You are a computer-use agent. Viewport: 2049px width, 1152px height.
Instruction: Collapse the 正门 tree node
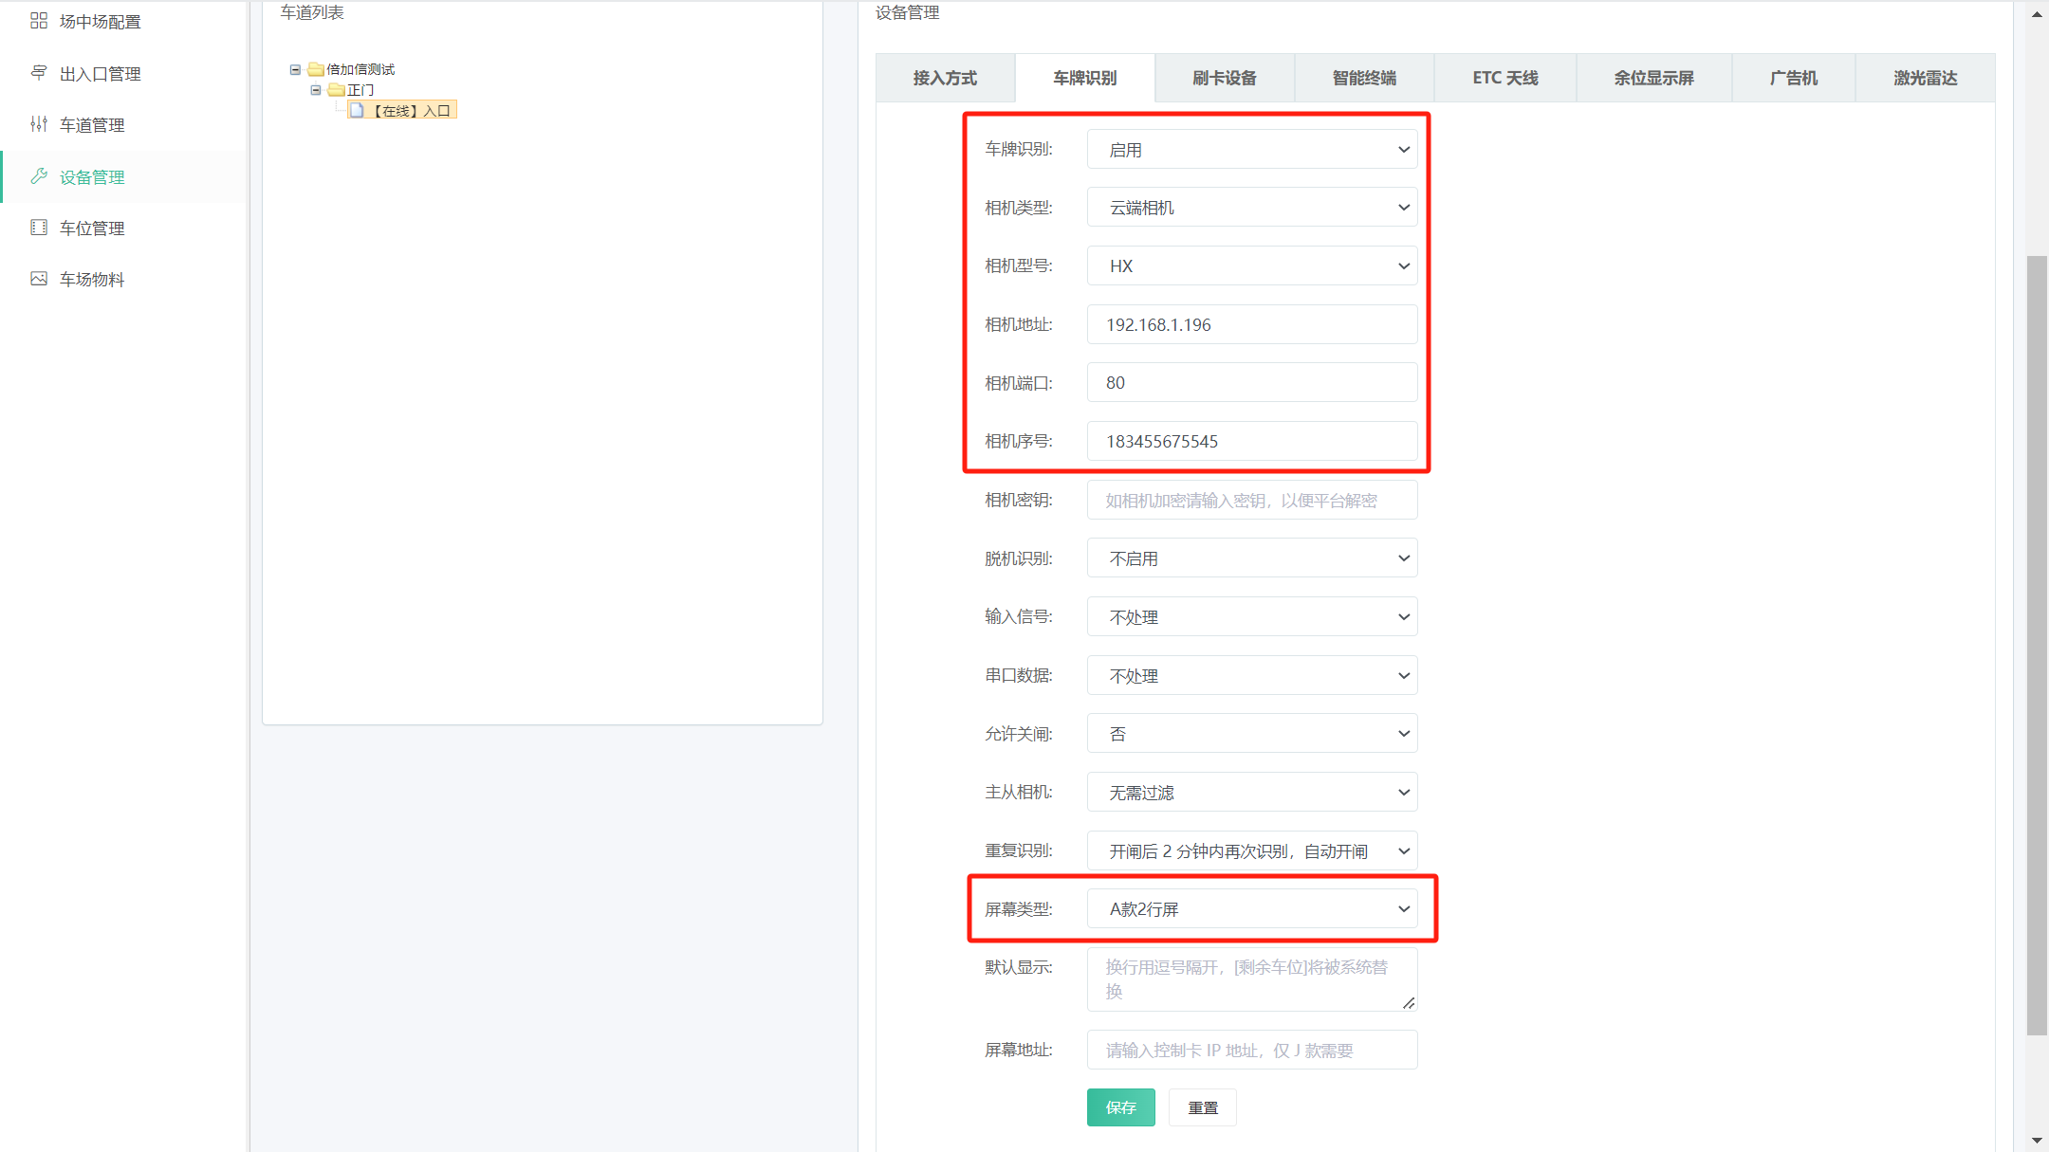coord(316,90)
